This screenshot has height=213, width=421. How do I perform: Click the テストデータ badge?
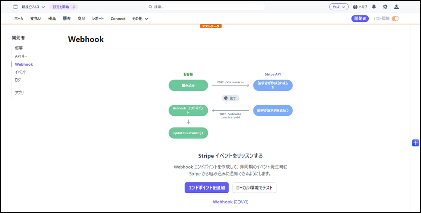tap(211, 27)
